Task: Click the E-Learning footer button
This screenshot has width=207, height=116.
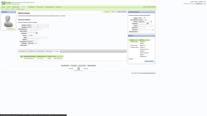Action: click(73, 66)
